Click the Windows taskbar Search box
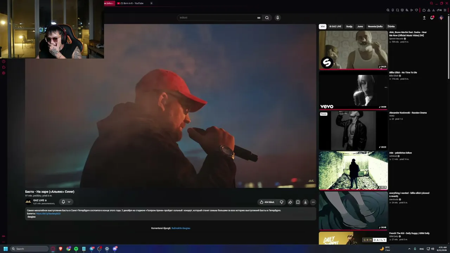Screen dimensions: 450x253 tap(29, 249)
